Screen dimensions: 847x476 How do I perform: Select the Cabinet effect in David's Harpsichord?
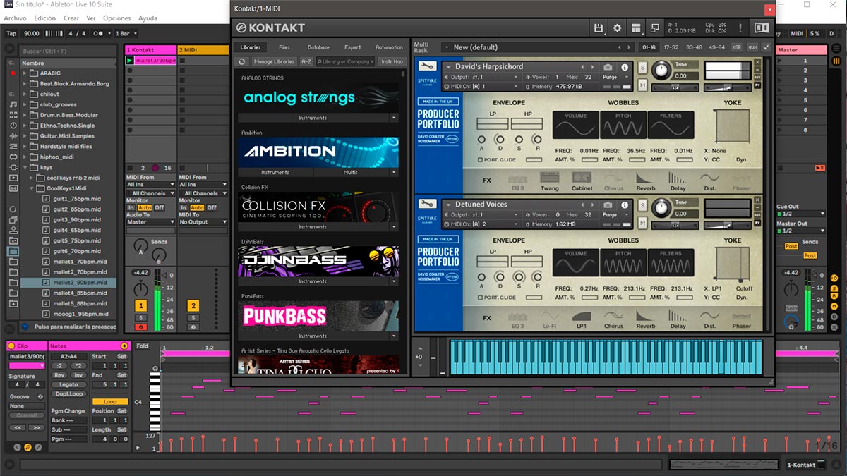(x=582, y=181)
